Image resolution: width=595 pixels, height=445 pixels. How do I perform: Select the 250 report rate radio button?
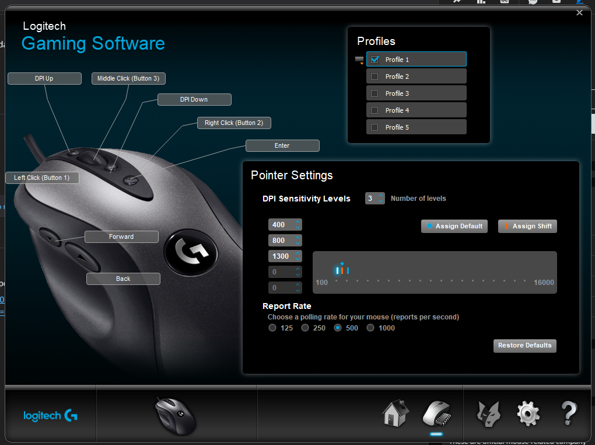[x=304, y=328]
